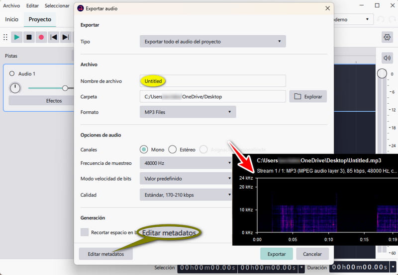Screen dimensions: 398x275
Task: Grab the toolbar drag handle dots
Action: click(x=5, y=37)
